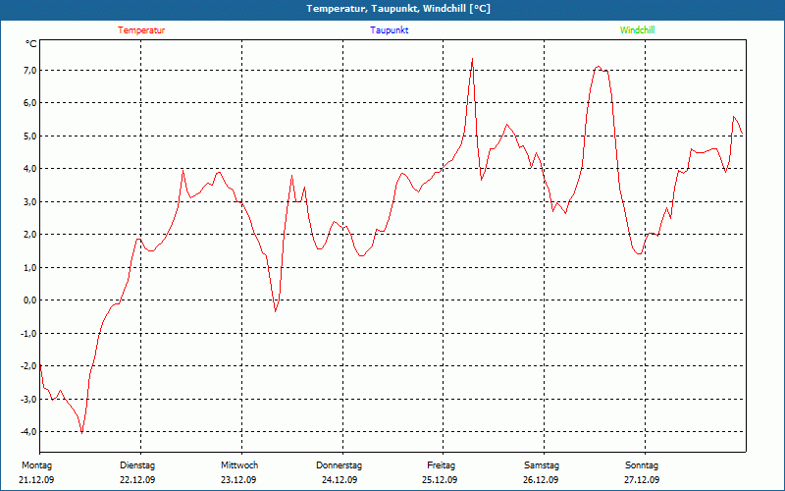Click the green Windchill legend label
This screenshot has width=785, height=491.
(x=637, y=30)
